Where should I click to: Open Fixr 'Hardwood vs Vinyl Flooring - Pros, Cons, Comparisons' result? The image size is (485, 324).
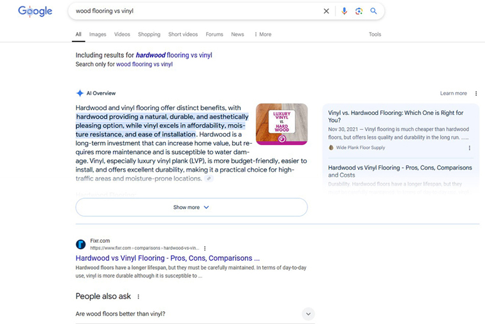[168, 258]
